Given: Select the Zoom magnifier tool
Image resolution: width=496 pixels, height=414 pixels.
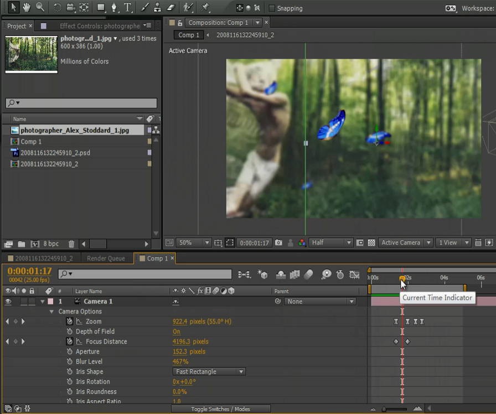Looking at the screenshot, I should [x=40, y=7].
